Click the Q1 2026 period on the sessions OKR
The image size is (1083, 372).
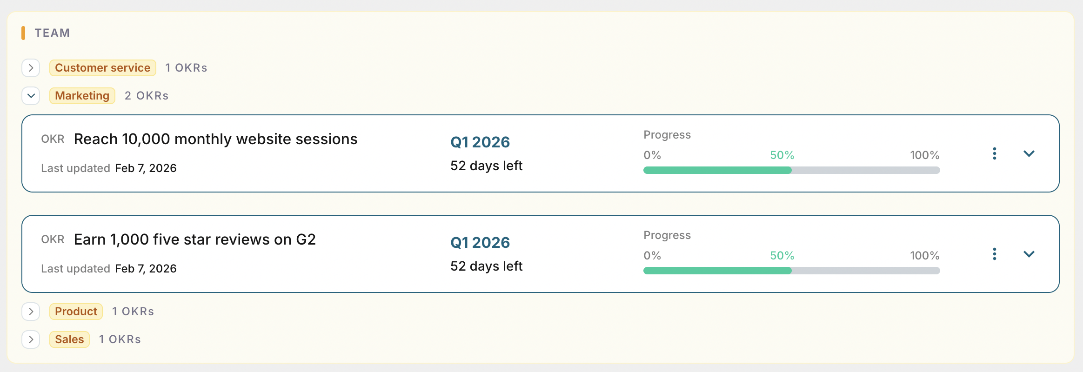click(480, 142)
